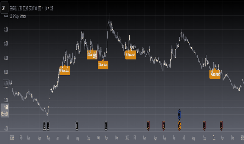
Task: Open the gray earnings E marker above Nov 2022
Action: coord(106,126)
